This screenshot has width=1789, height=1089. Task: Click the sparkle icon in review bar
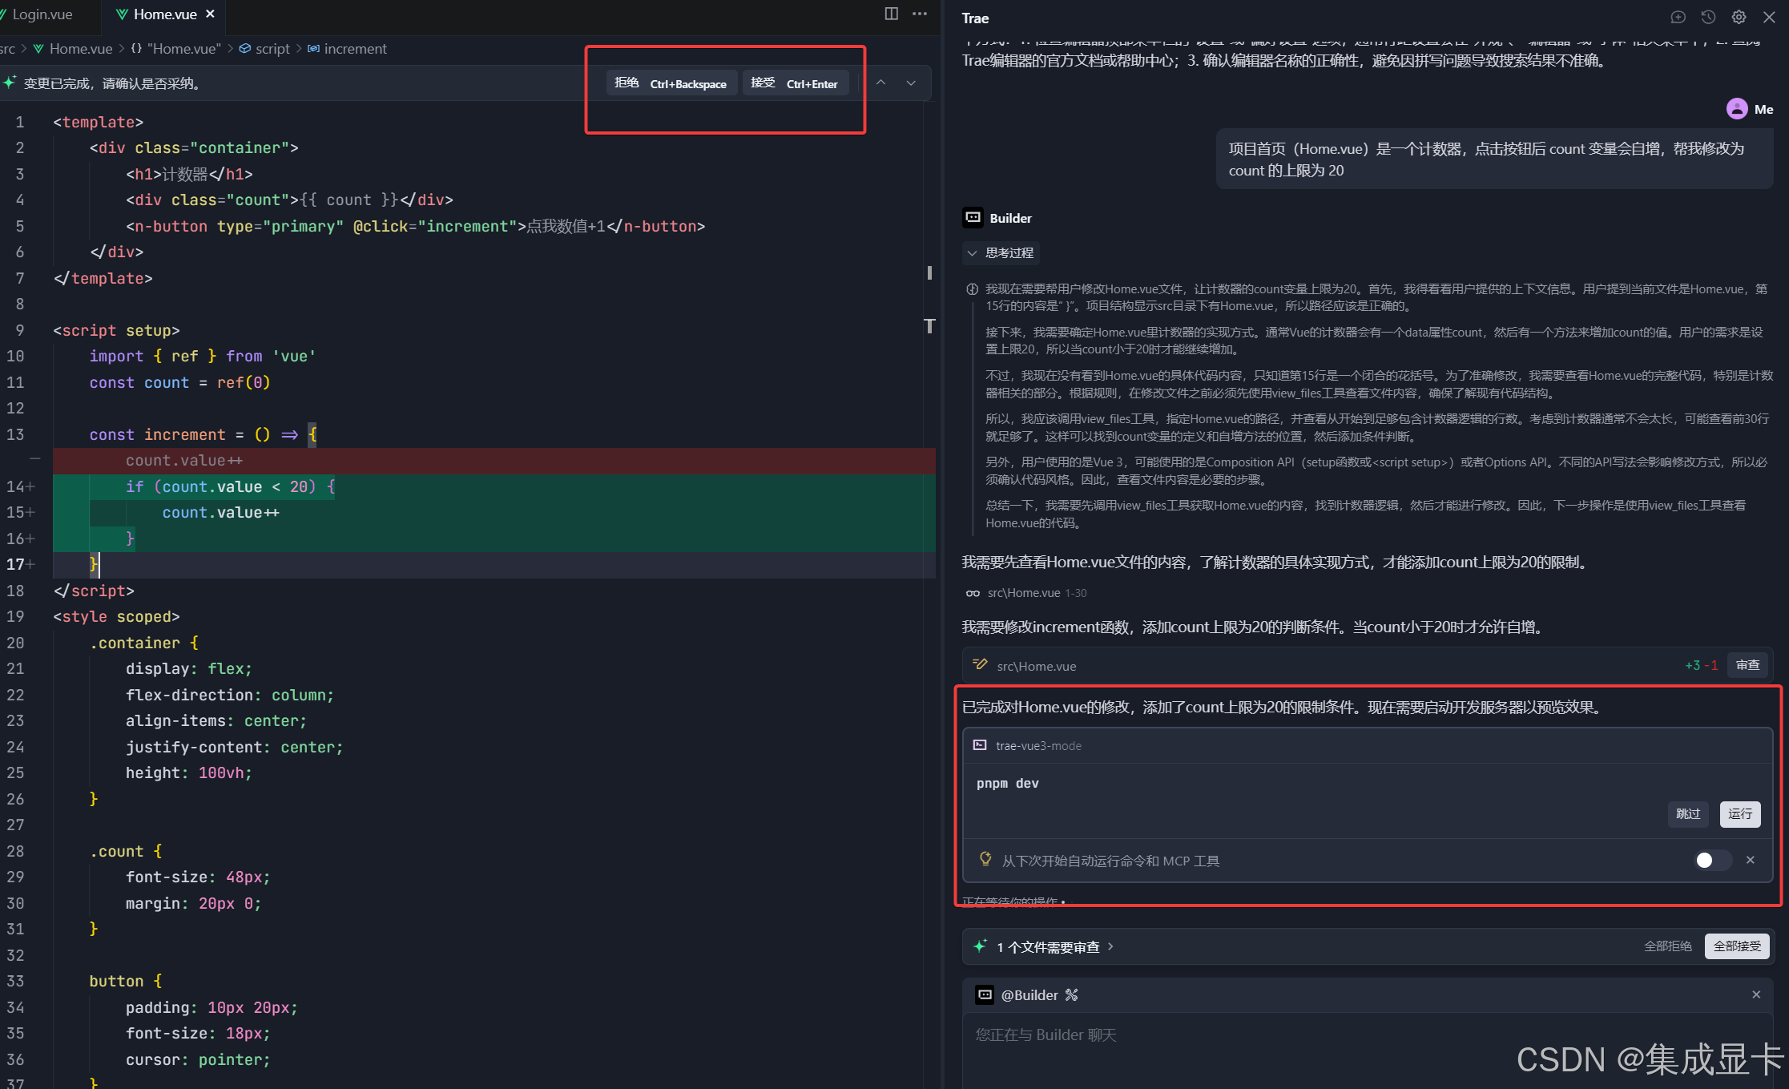pyautogui.click(x=980, y=946)
